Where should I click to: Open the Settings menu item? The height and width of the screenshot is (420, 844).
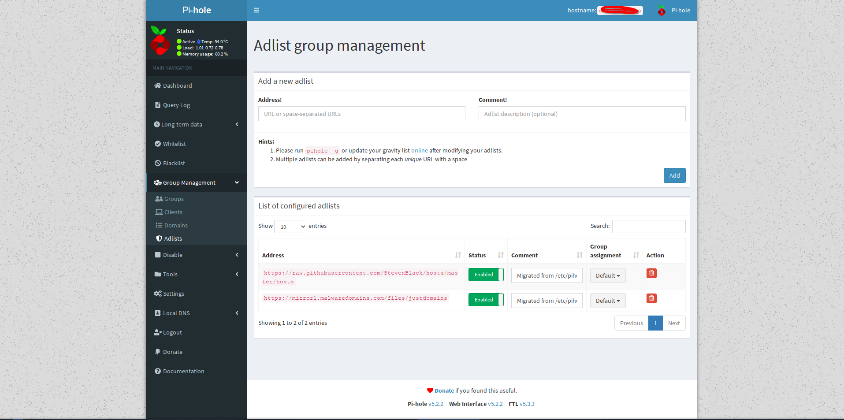[197, 294]
